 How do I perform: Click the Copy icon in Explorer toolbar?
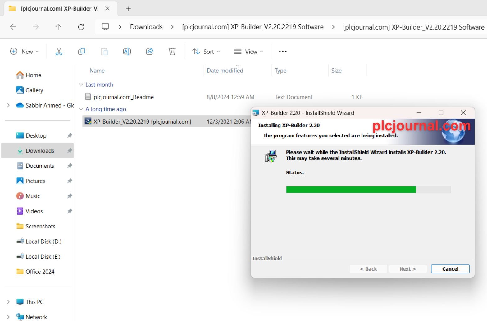[81, 52]
